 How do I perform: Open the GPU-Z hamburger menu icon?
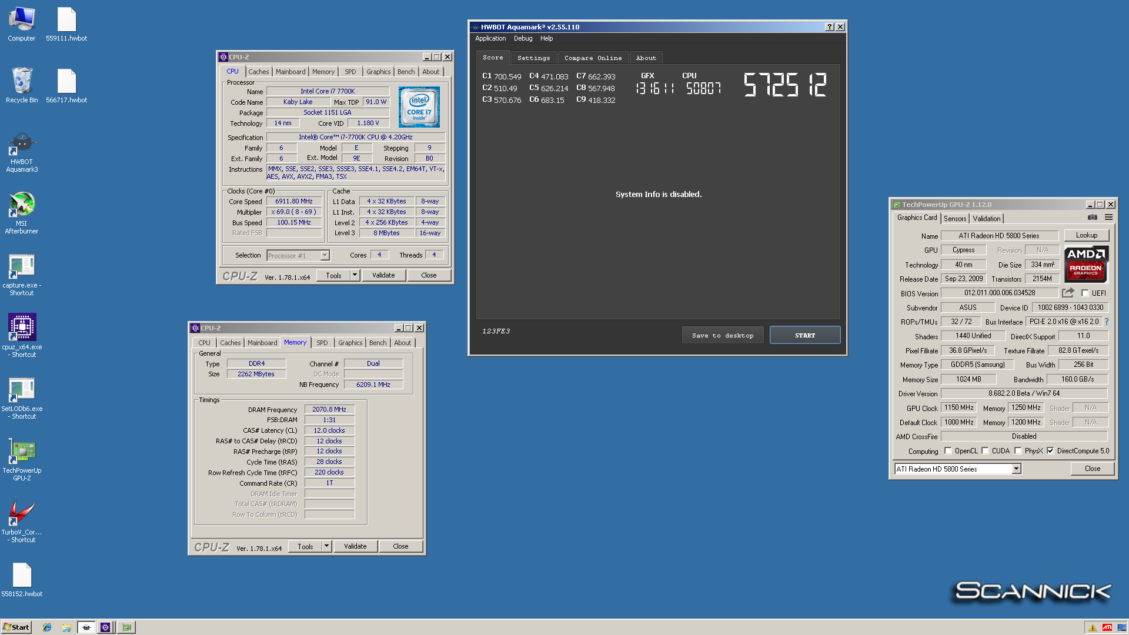1108,218
